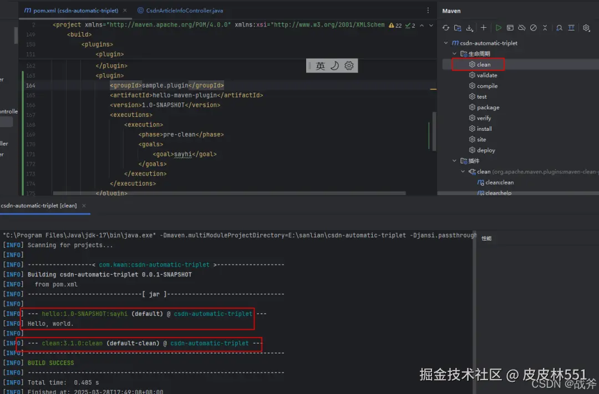Collapse the 生命周期 lifecycle folder

[x=454, y=54]
